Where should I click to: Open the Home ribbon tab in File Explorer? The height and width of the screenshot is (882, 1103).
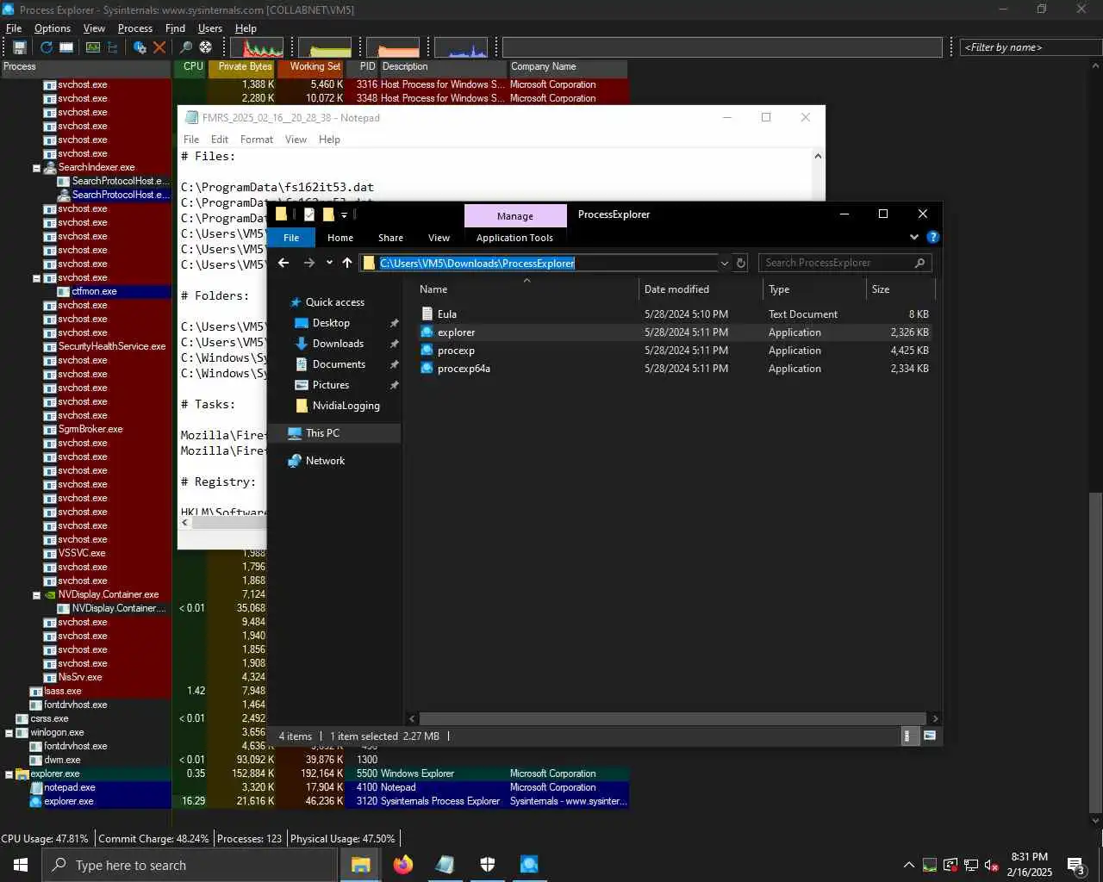(x=340, y=238)
